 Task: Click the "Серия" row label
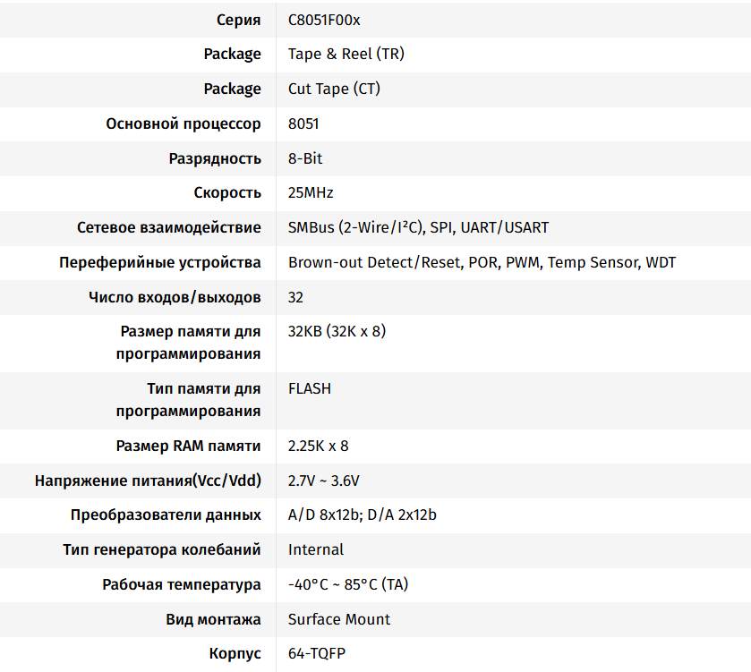tap(239, 20)
